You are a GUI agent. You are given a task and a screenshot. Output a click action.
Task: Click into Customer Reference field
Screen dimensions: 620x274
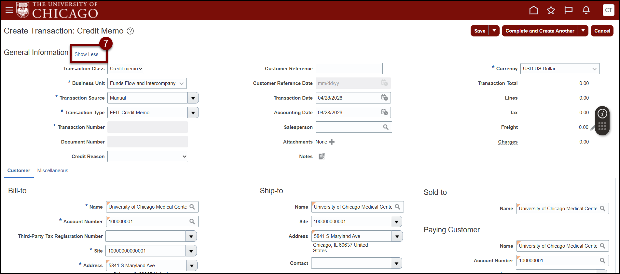(x=349, y=69)
